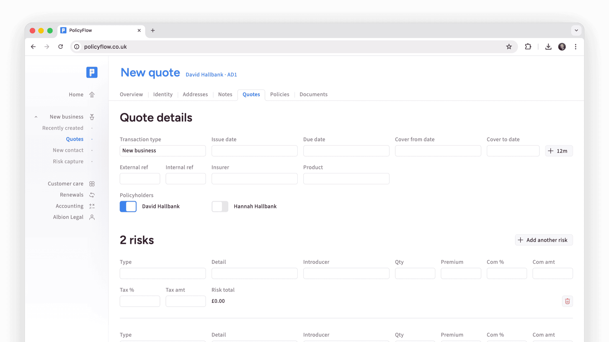The width and height of the screenshot is (609, 342).
Task: Delete the first risk with trash icon
Action: coord(567,301)
